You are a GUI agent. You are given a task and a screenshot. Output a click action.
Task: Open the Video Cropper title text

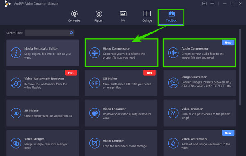point(113,141)
